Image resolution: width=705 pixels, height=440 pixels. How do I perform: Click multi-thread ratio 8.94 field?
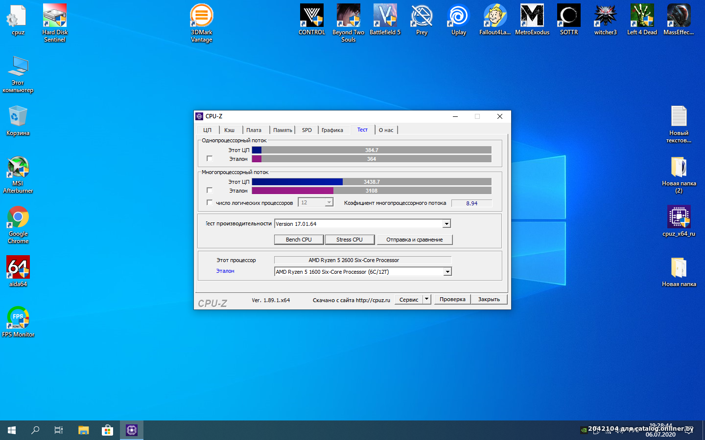[x=471, y=203]
